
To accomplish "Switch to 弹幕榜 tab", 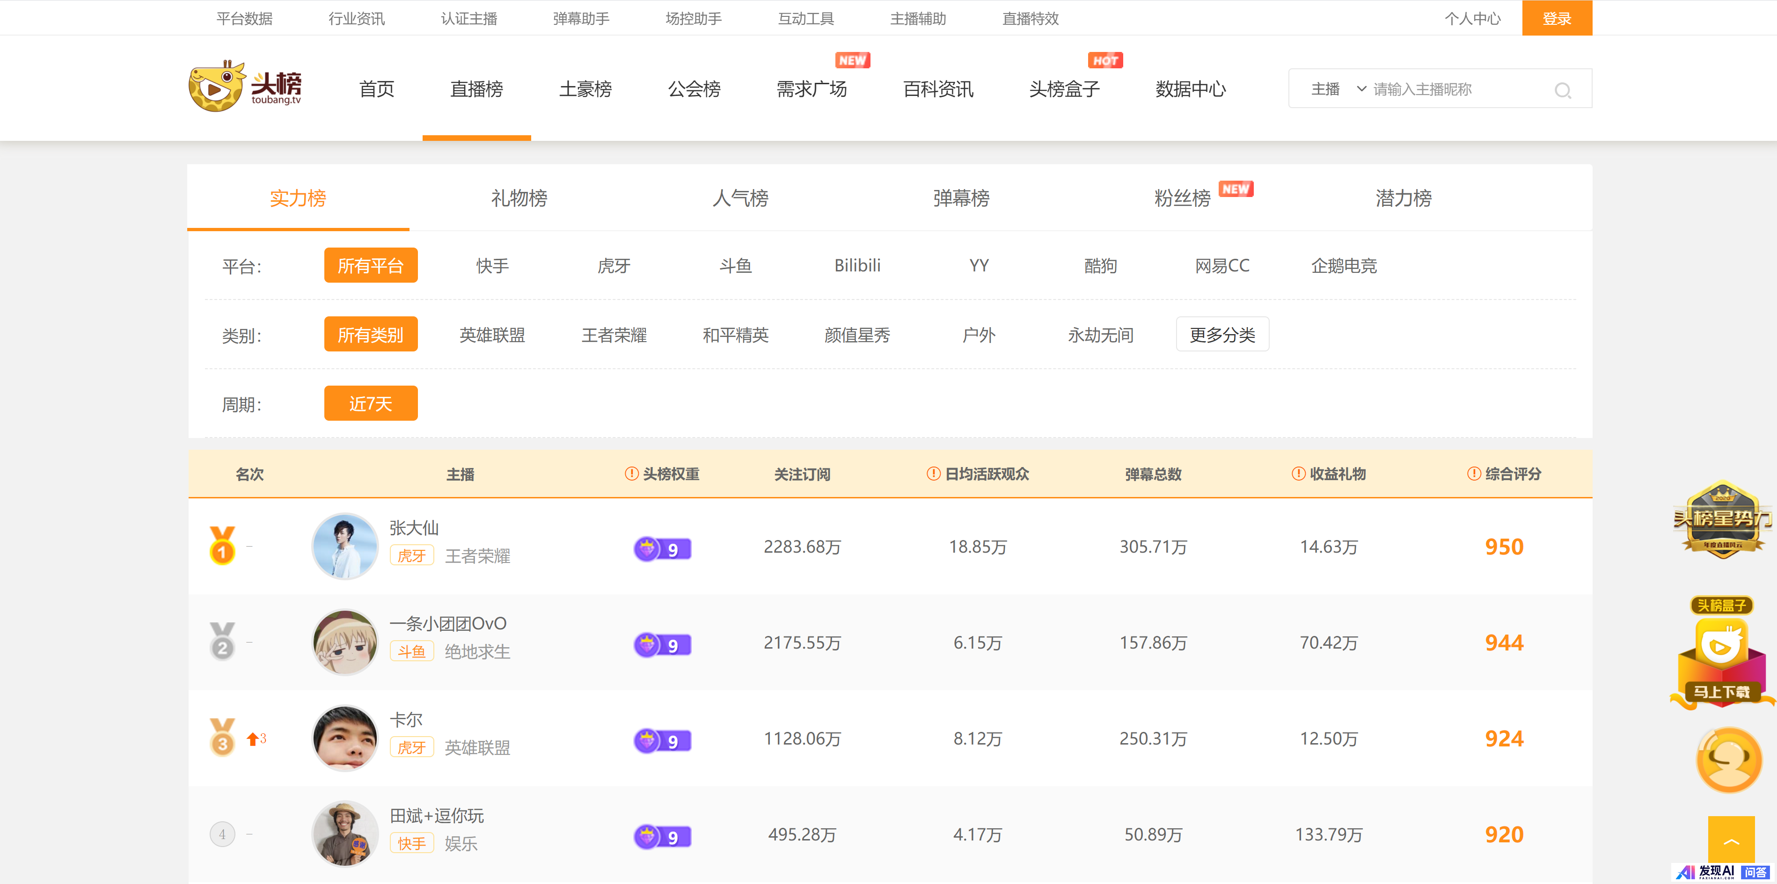I will (x=961, y=198).
